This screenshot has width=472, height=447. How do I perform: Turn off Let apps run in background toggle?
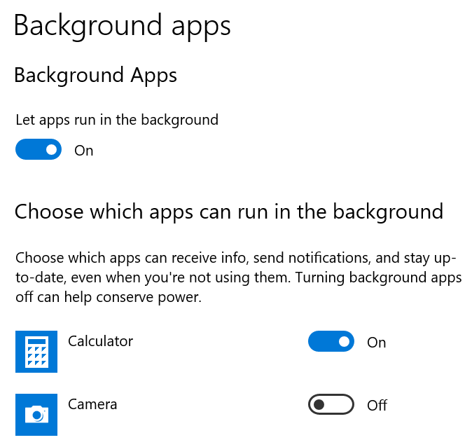tap(39, 149)
